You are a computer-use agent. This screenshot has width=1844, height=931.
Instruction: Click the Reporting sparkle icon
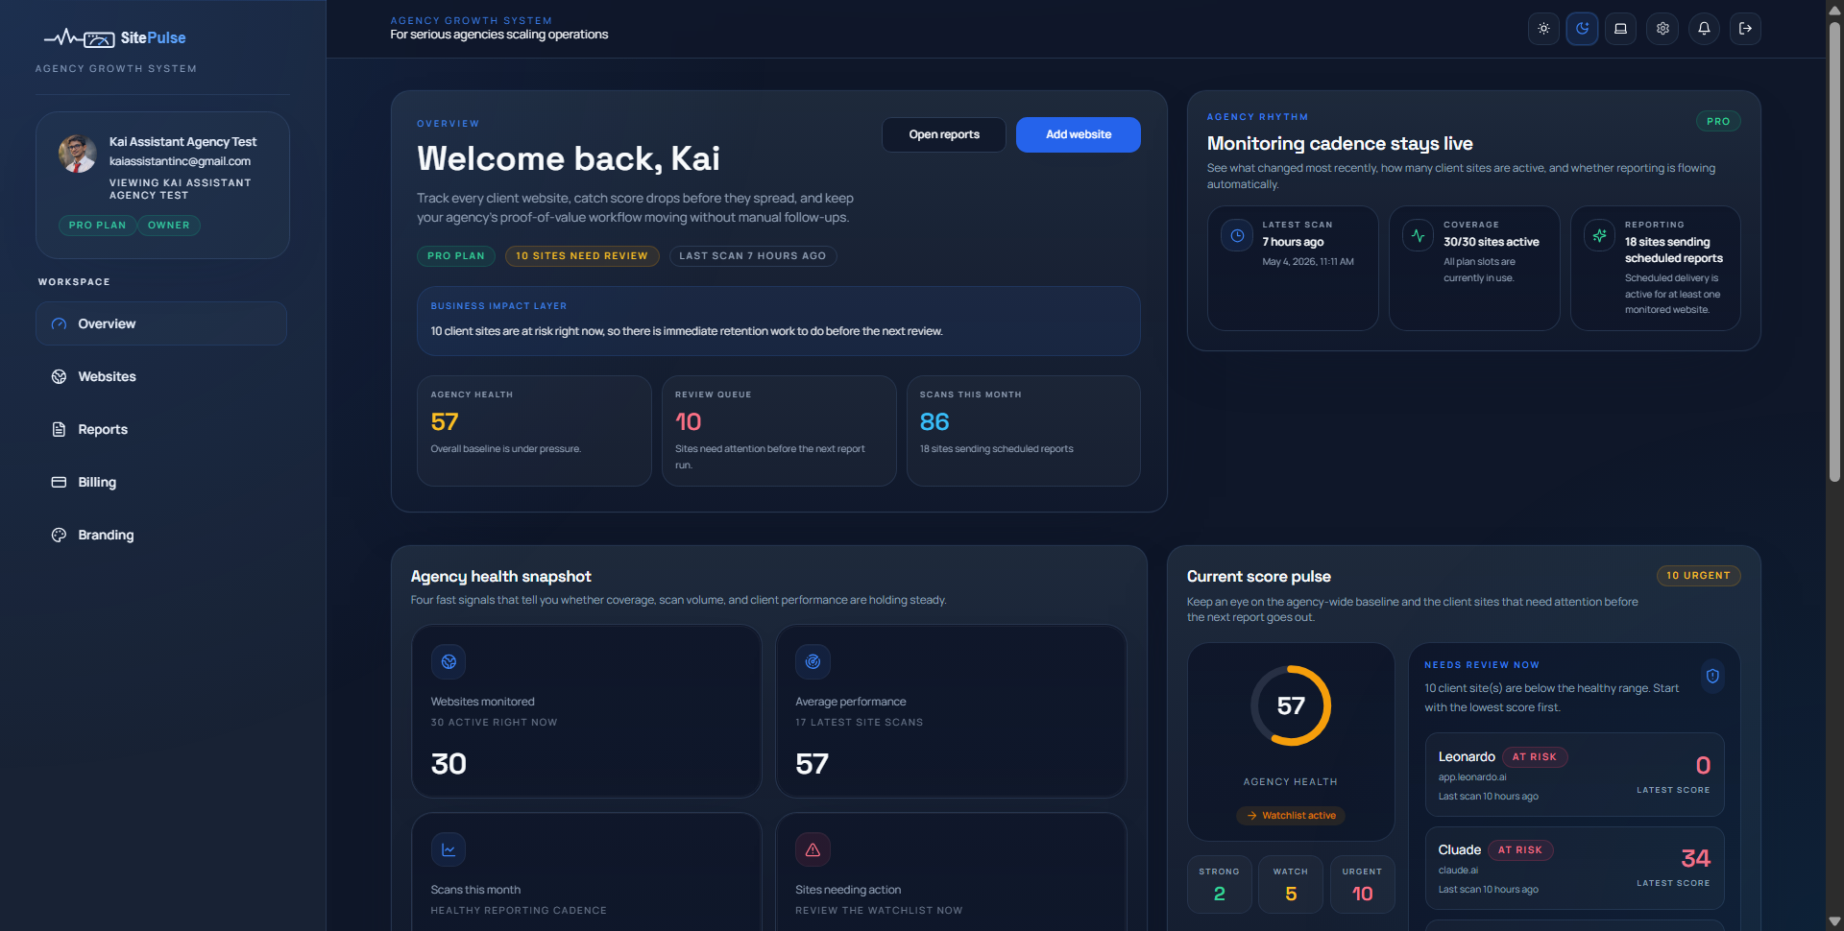click(x=1599, y=235)
